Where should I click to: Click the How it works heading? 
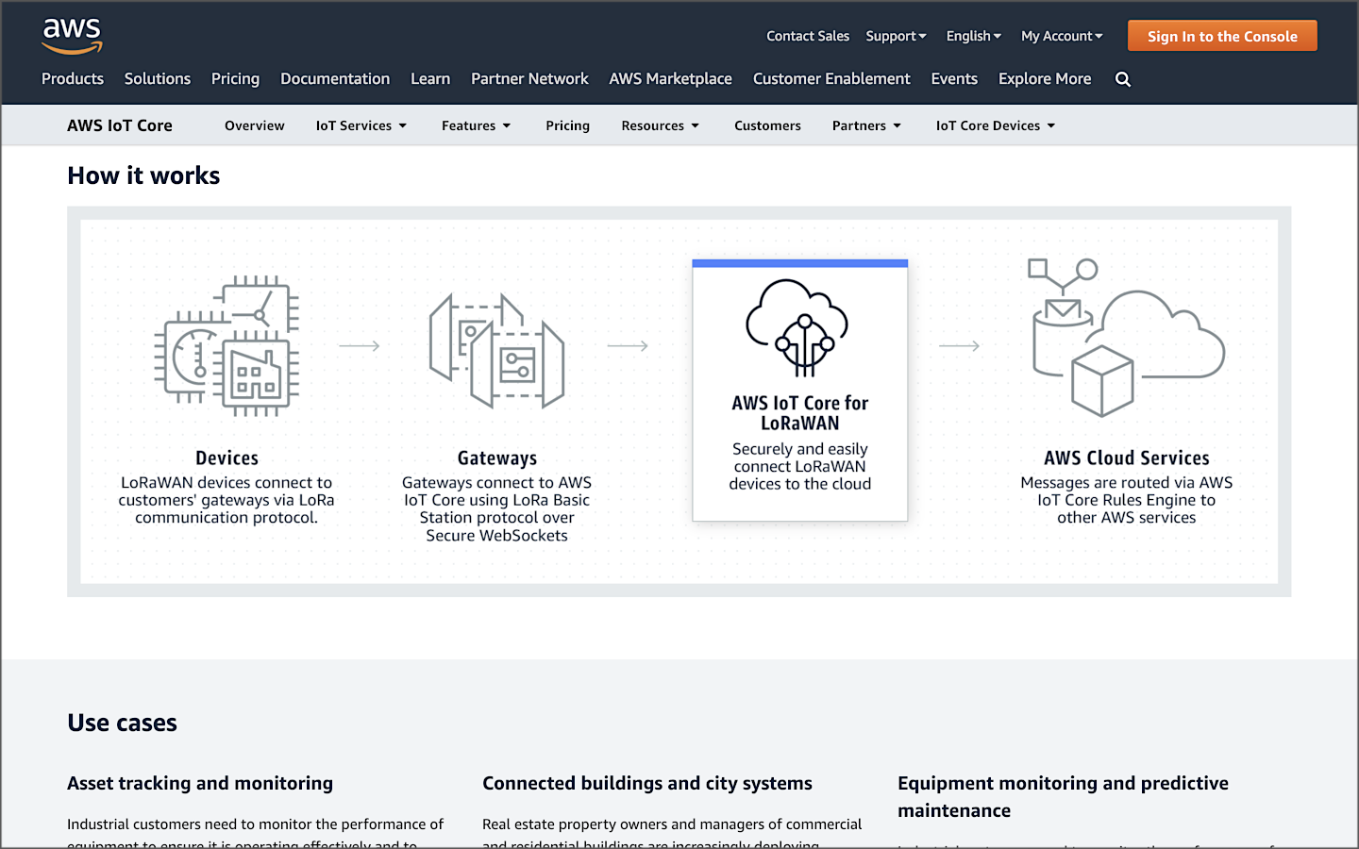(143, 175)
